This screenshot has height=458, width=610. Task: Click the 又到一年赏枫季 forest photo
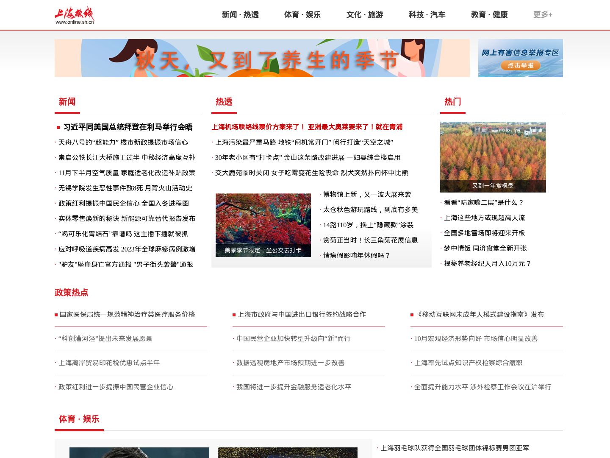point(493,157)
